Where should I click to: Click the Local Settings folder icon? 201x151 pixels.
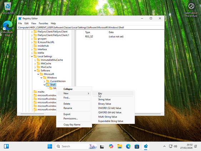click(35, 56)
